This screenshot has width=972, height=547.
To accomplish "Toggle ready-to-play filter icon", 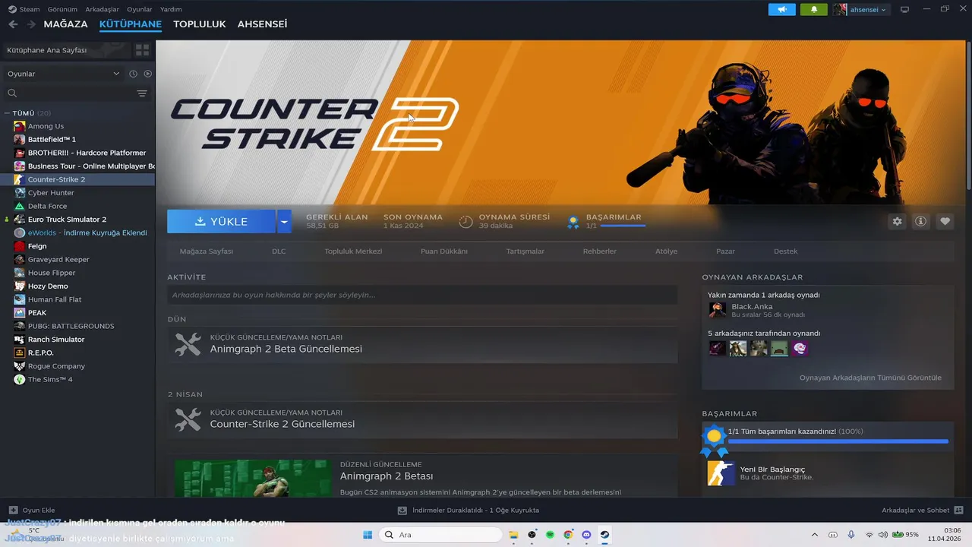I will point(148,74).
